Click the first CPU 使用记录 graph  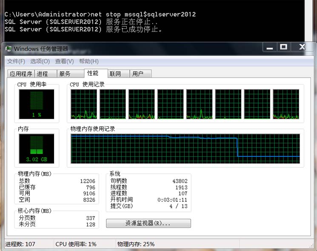(x=83, y=104)
